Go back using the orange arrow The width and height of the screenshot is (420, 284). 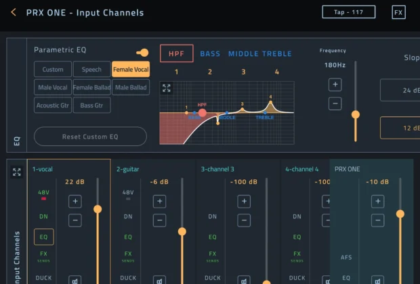click(x=14, y=12)
